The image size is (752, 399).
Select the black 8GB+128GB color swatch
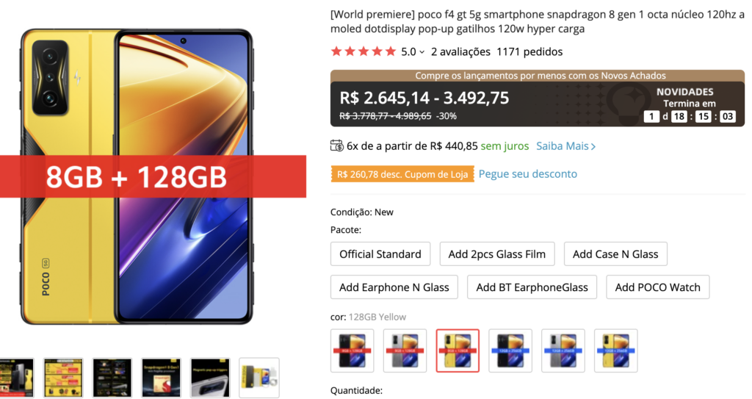click(x=352, y=351)
